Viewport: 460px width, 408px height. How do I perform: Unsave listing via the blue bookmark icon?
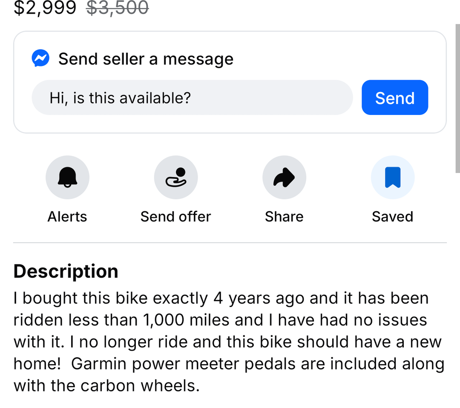[392, 177]
